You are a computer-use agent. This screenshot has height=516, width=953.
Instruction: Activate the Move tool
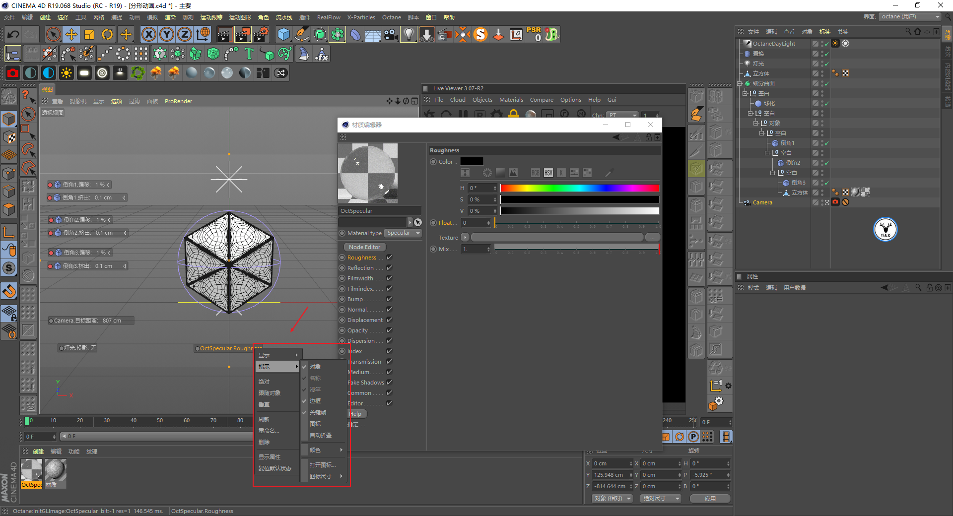[x=71, y=34]
